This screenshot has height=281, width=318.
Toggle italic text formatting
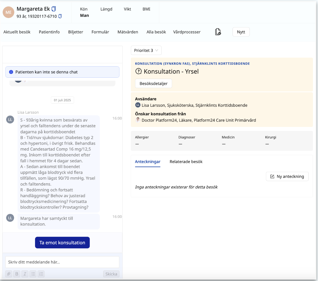(25, 274)
